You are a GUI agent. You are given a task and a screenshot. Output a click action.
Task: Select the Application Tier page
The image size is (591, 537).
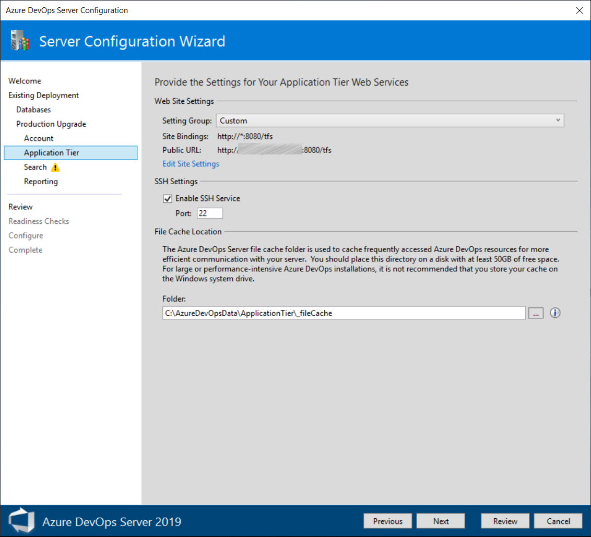71,152
